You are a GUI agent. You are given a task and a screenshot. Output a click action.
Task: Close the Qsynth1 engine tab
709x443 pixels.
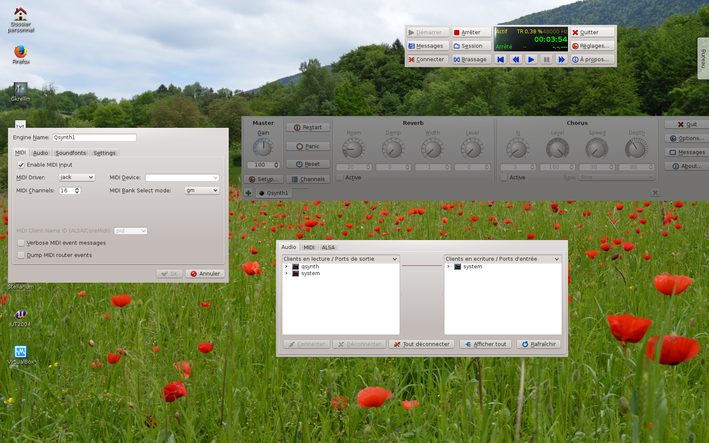pos(655,193)
